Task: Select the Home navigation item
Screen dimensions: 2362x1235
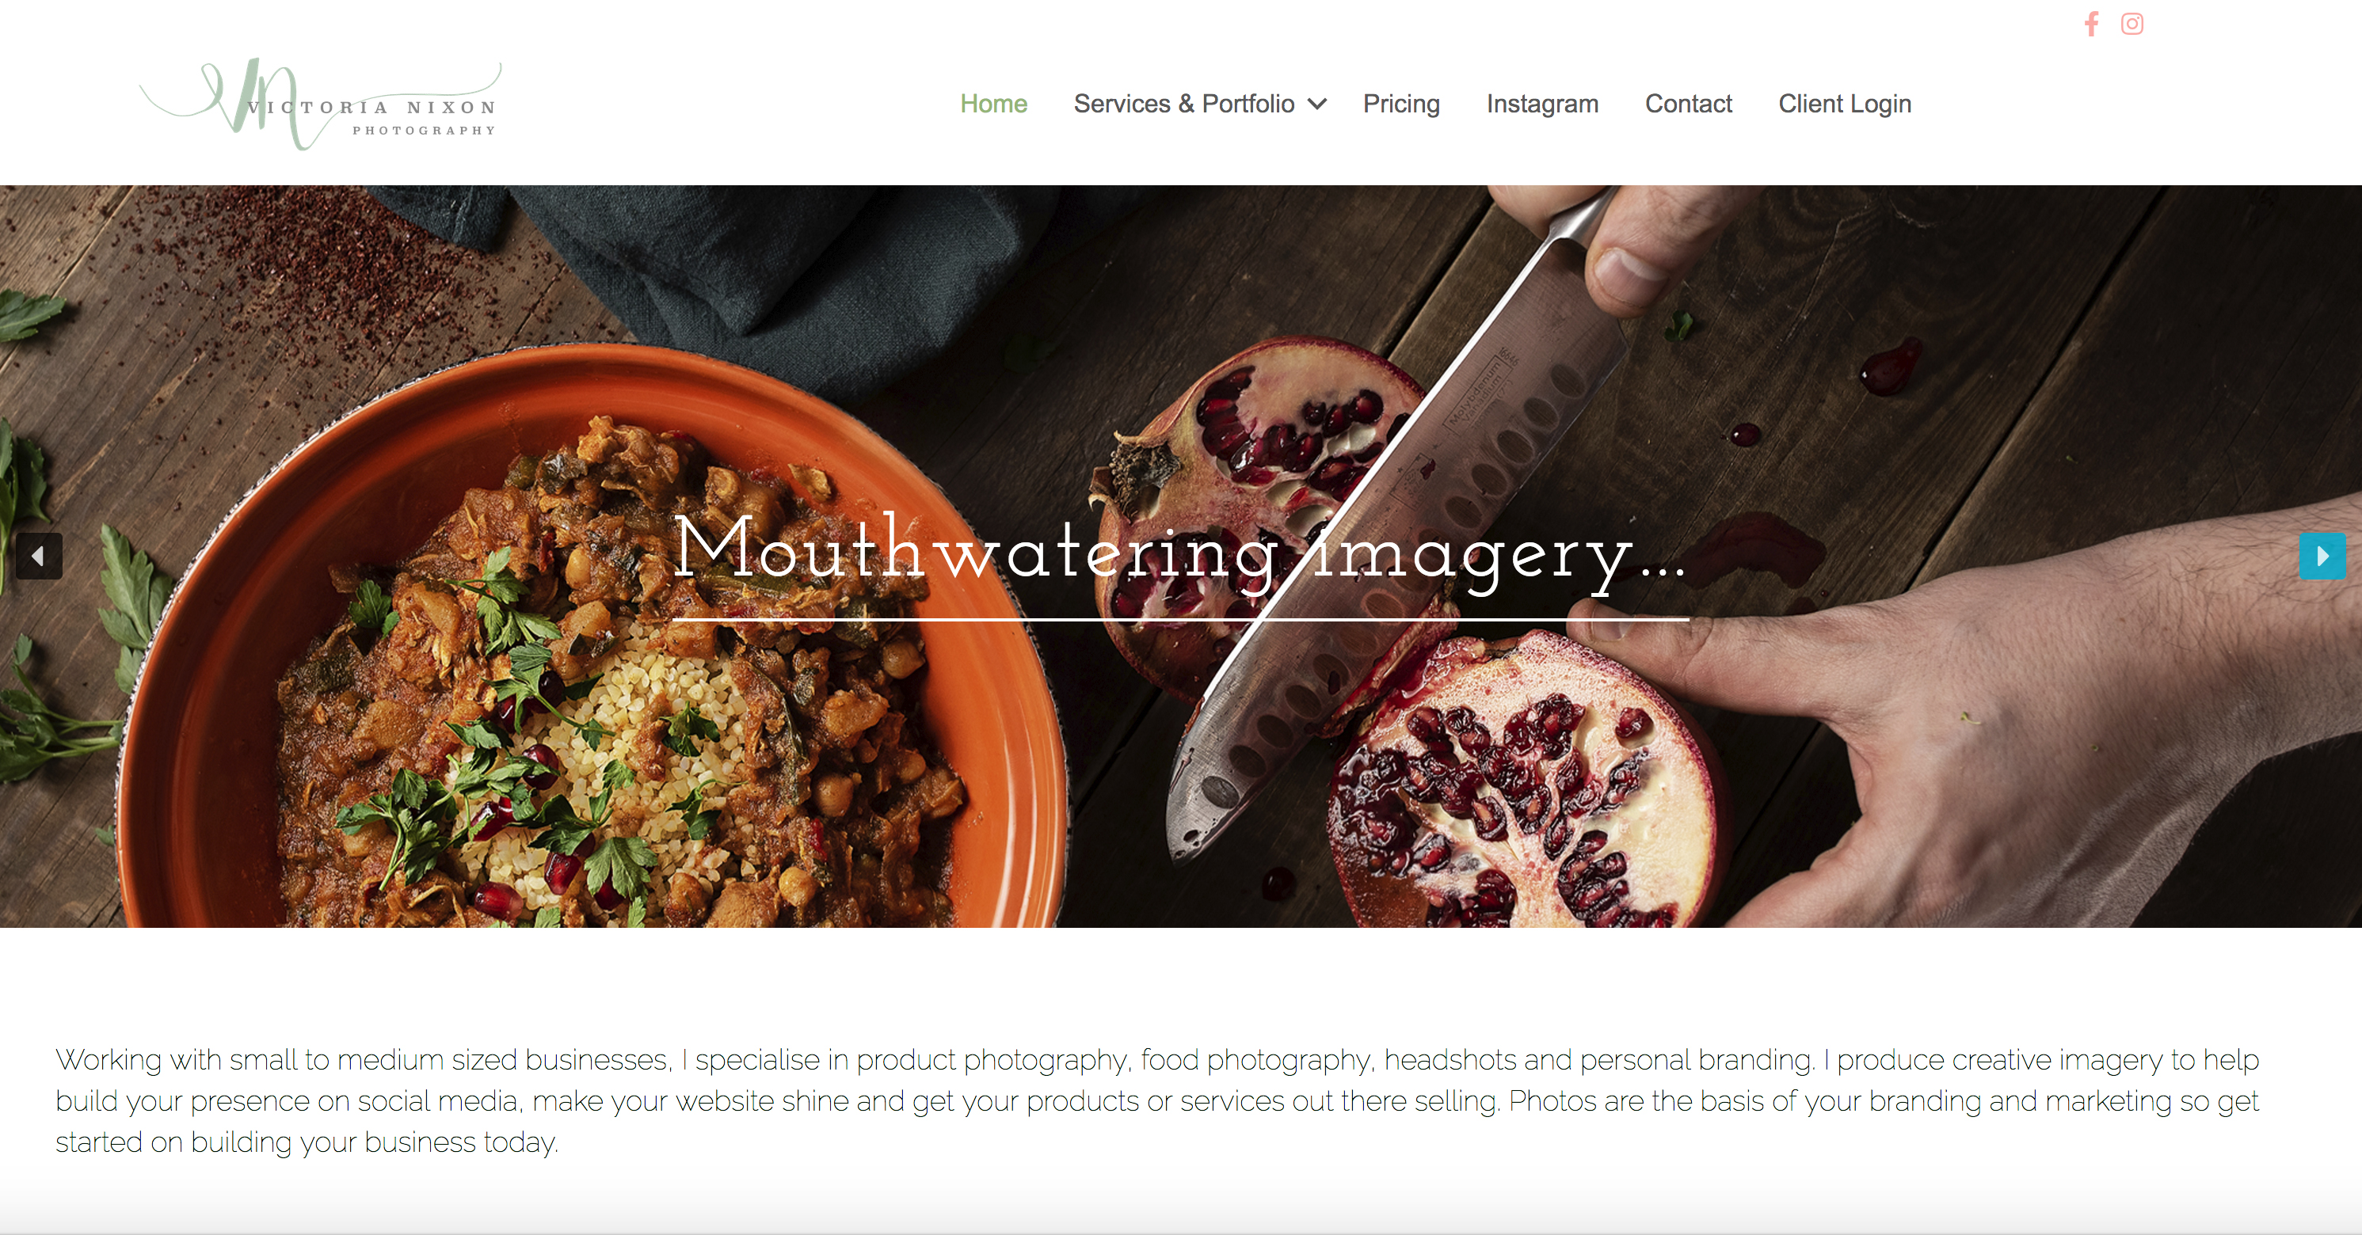Action: point(993,104)
